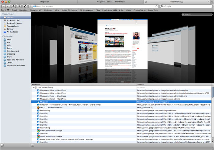Click the add bookmark plus button in toolbar

(31, 6)
